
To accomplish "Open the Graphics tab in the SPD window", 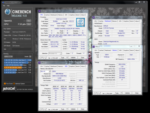I will click(72, 66).
